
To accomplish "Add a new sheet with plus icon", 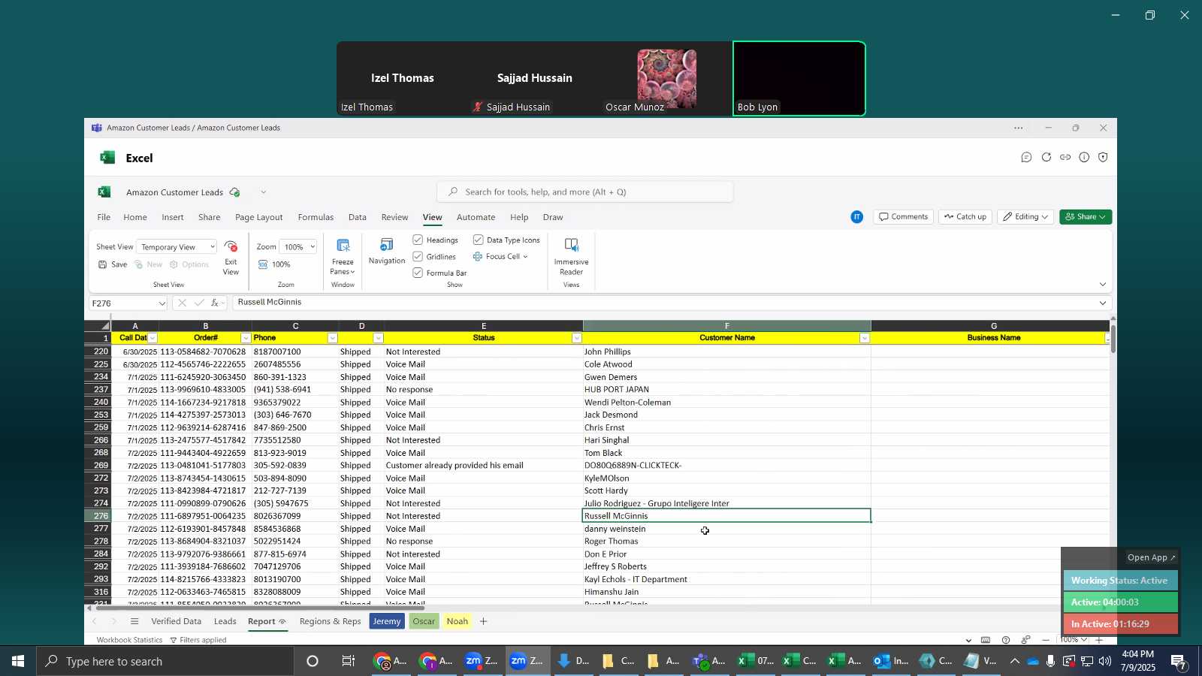I will tap(484, 621).
